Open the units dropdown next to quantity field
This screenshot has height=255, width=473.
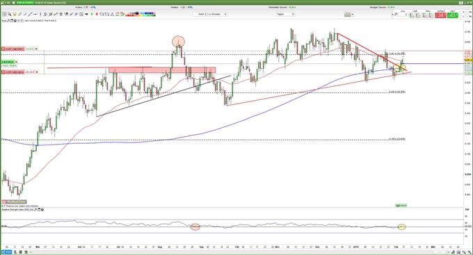click(217, 14)
